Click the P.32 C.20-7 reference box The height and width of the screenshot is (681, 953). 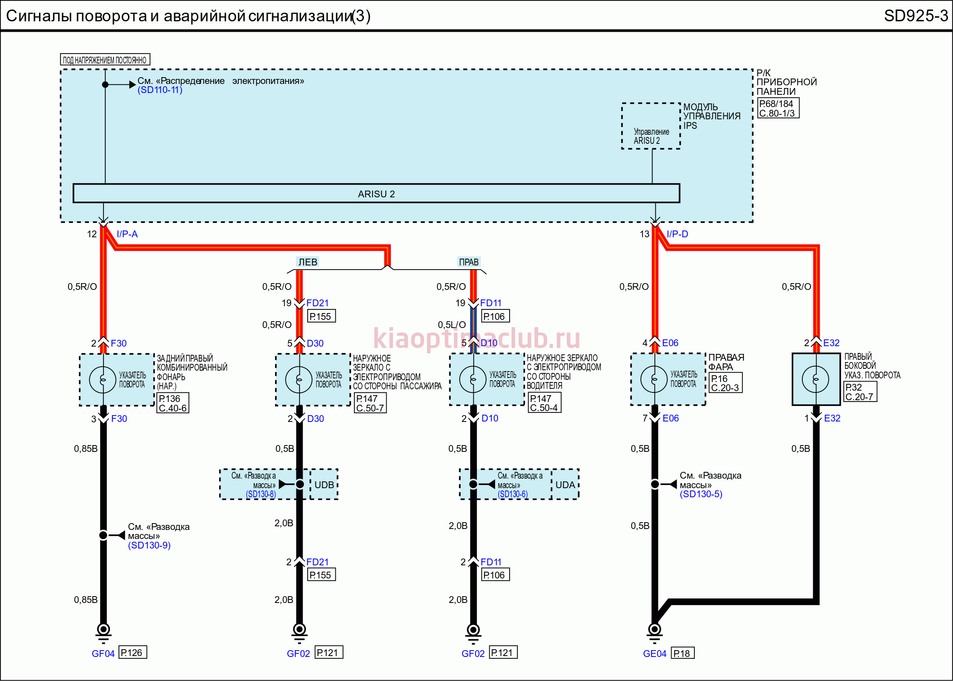click(860, 392)
